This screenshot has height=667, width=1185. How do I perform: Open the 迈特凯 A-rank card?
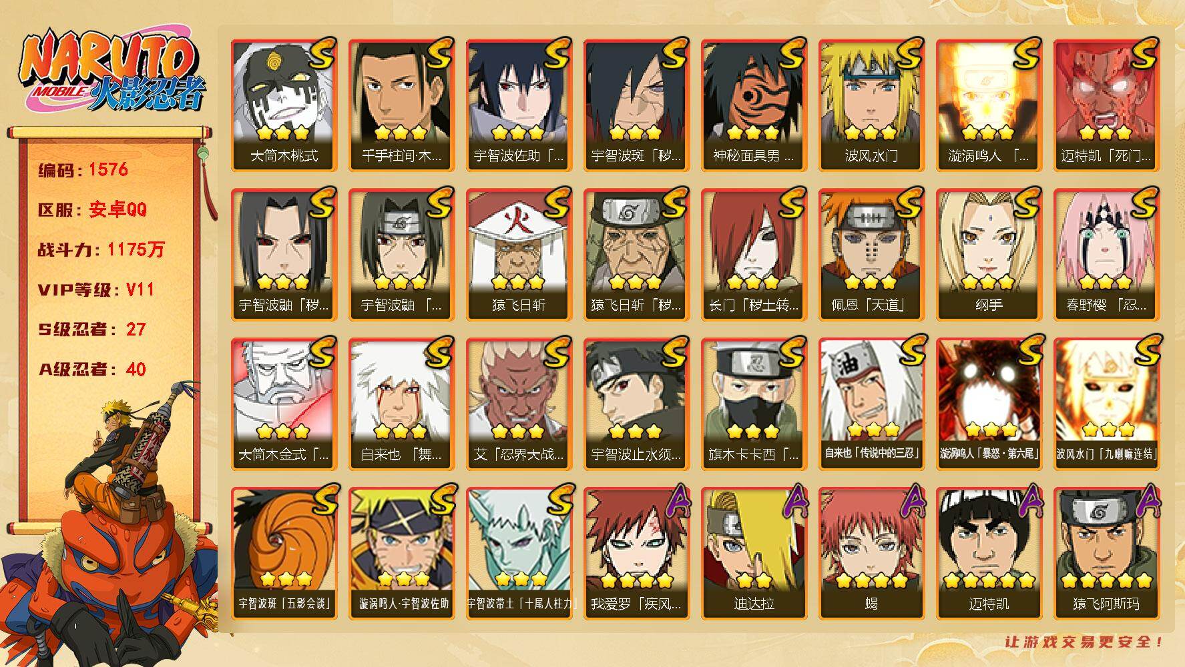(989, 553)
